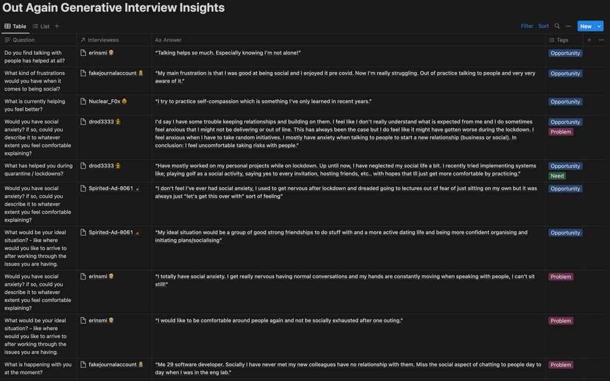Switch to the List view tab
610x381 pixels.
coord(41,26)
